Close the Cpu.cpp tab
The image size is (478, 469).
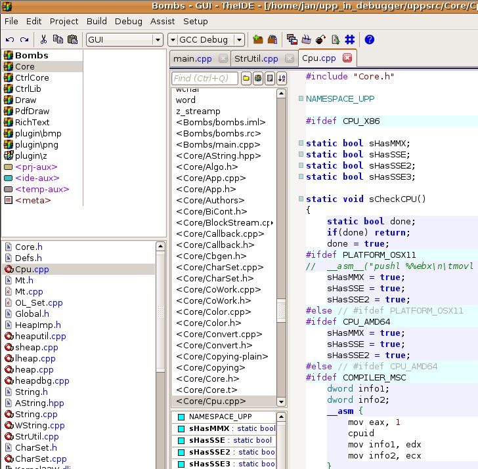[x=347, y=58]
